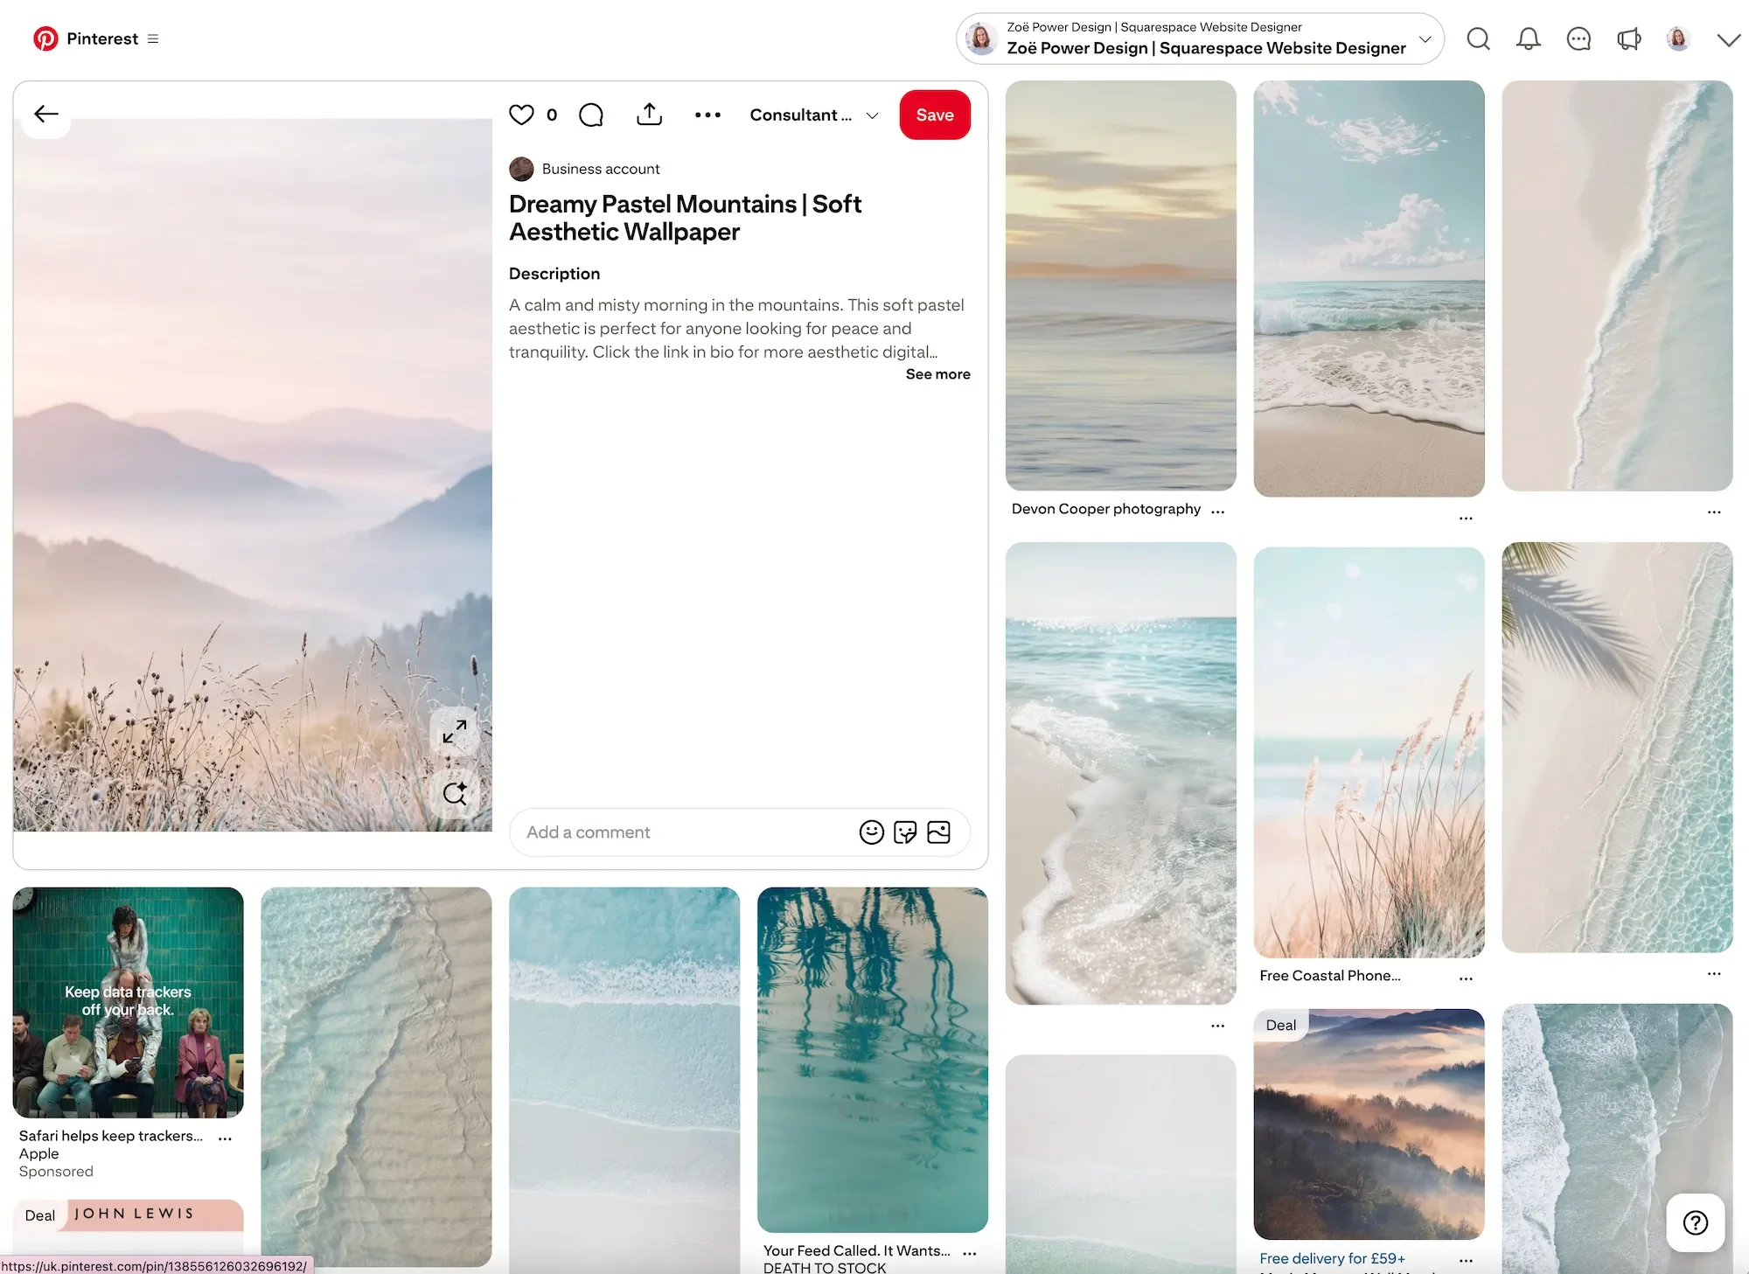Open the Devon Cooper photography pin
This screenshot has width=1749, height=1274.
pos(1120,286)
